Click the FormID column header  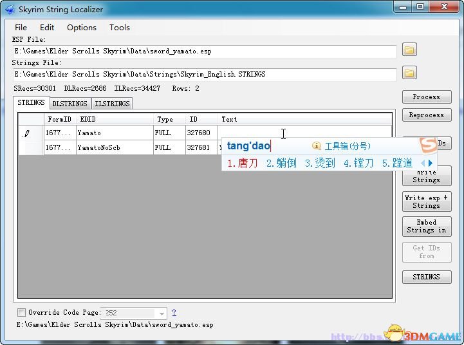coord(60,119)
